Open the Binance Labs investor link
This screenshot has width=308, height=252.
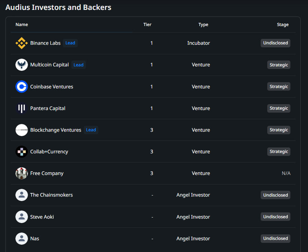click(x=45, y=43)
